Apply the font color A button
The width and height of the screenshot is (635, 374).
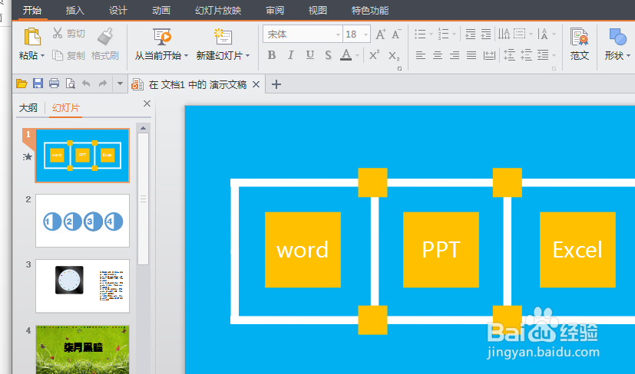coord(346,55)
